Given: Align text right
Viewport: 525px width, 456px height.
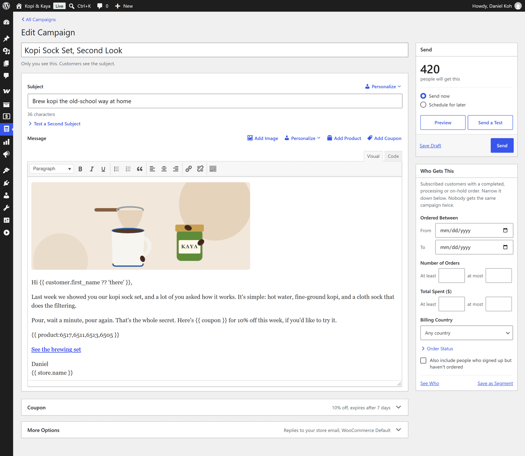Looking at the screenshot, I should click(176, 169).
